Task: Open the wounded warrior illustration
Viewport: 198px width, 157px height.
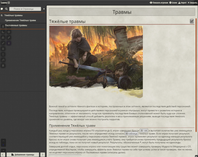Action: coord(96,62)
